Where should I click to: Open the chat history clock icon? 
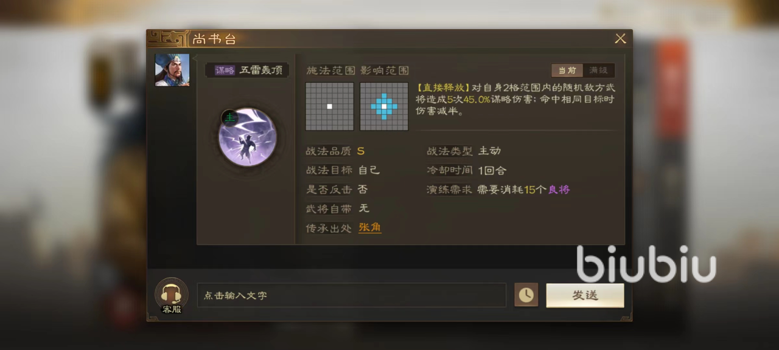click(x=526, y=295)
